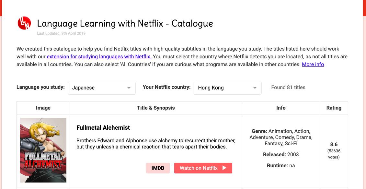The image size is (366, 189).
Task: Select the Fullmetal Alchemist title text
Action: click(x=103, y=127)
